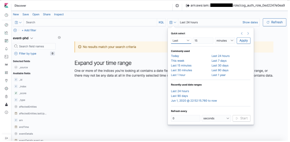Open Dashboard icon in sidebar

tap(6, 41)
